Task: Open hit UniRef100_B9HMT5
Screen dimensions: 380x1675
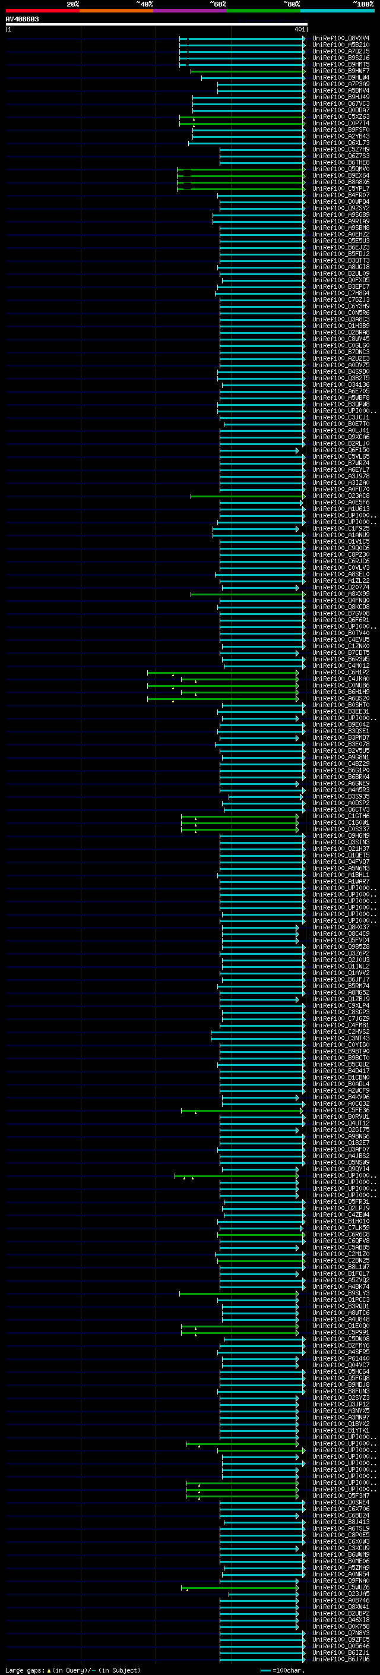Action: 340,64
